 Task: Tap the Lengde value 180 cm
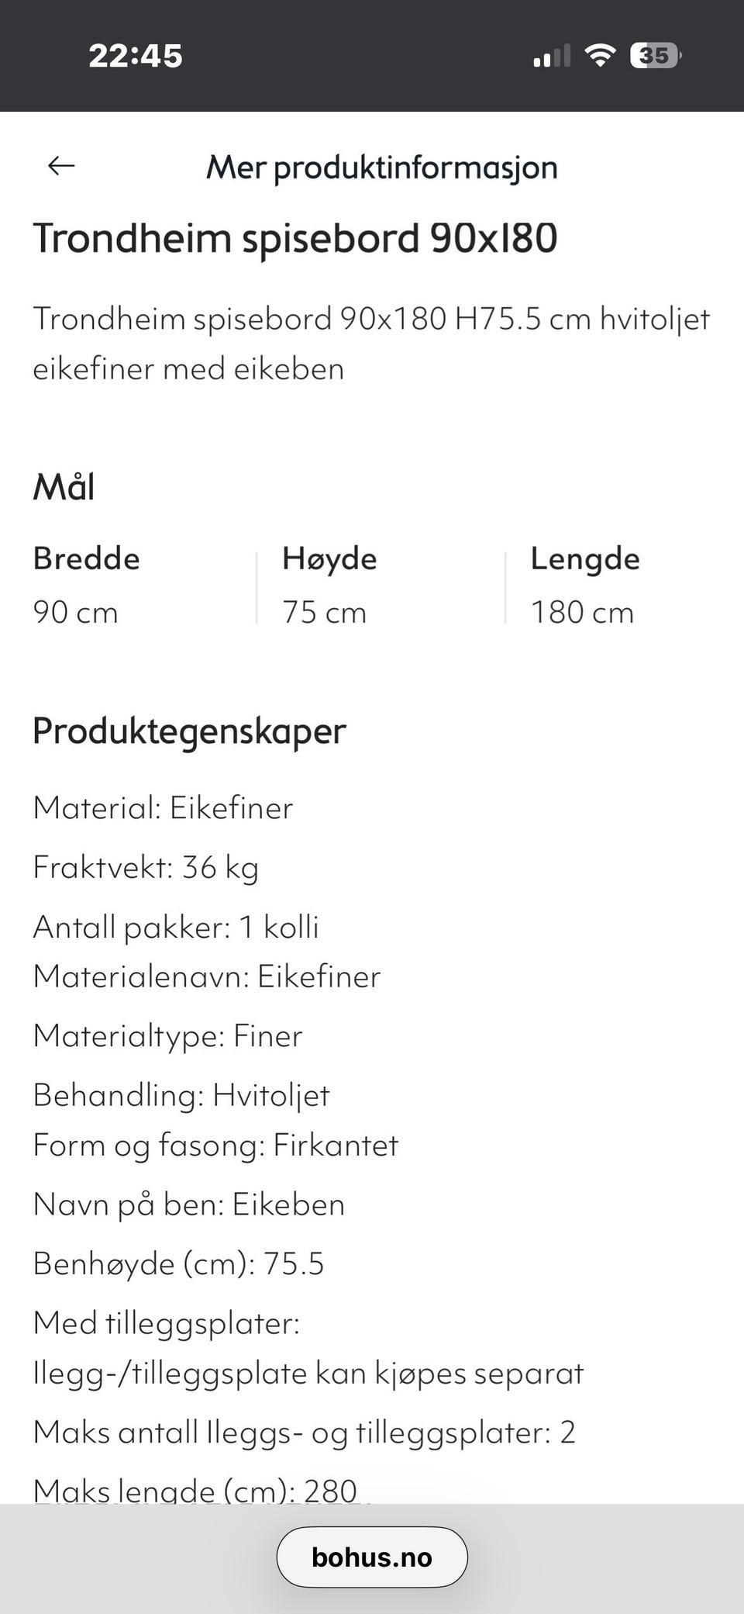(582, 612)
